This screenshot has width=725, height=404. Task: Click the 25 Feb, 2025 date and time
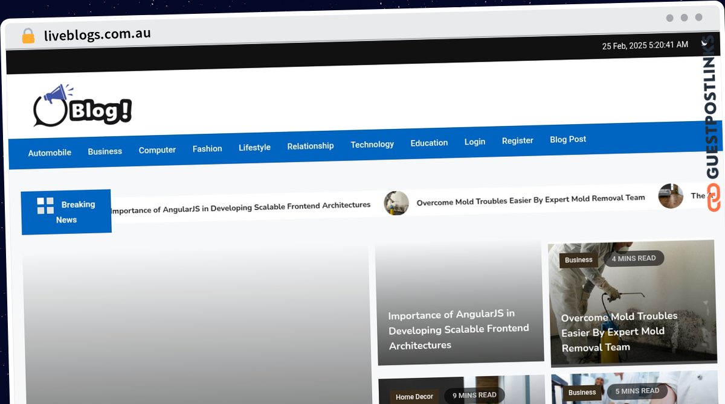tap(645, 45)
